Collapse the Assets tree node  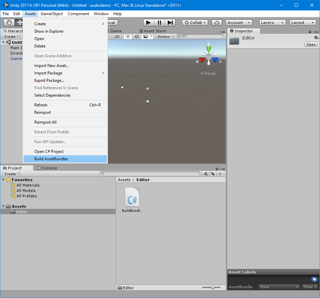tap(3, 206)
